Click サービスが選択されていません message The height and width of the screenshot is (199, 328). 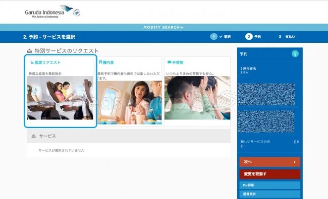[x=61, y=150]
